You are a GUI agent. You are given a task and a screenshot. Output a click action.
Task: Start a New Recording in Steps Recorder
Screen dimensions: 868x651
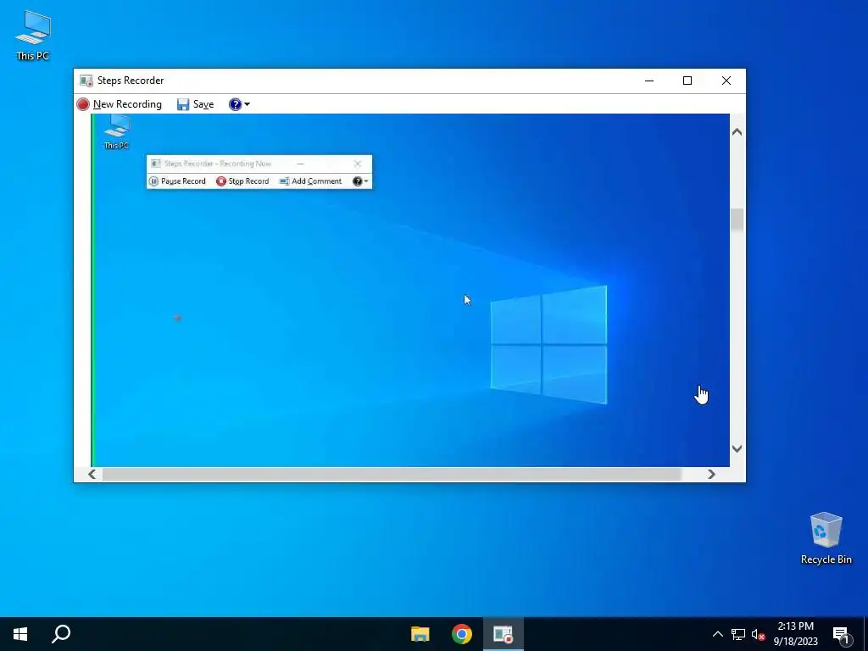(120, 104)
